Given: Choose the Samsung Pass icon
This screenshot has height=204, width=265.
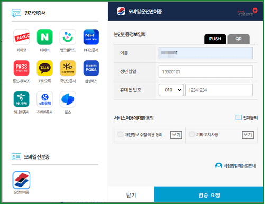Looking at the screenshot, I should (x=91, y=68).
